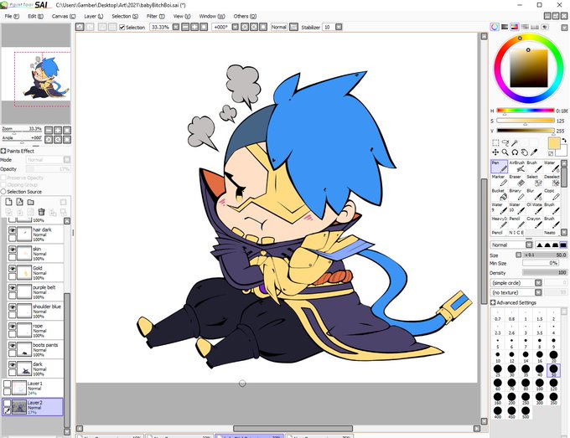Choose the Bucket fill tool
Screen dimensions: 570x438
(499, 194)
